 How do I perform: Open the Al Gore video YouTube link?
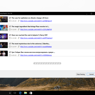[x=36, y=21]
